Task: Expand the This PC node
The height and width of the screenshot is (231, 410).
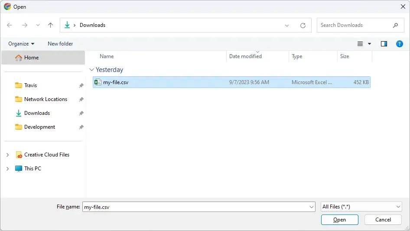Action: (x=7, y=169)
